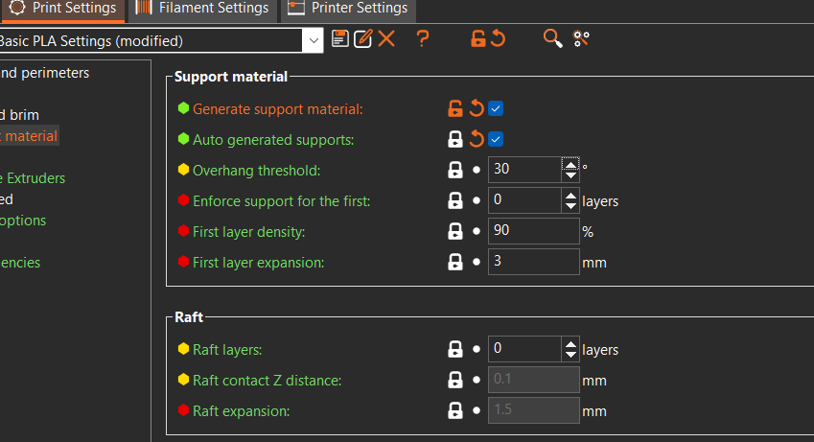Image resolution: width=814 pixels, height=442 pixels.
Task: Click lock icon next to Enforce support for the first
Action: click(455, 200)
